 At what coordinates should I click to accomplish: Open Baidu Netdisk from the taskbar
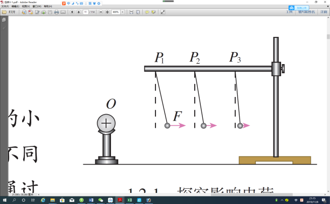point(111,200)
